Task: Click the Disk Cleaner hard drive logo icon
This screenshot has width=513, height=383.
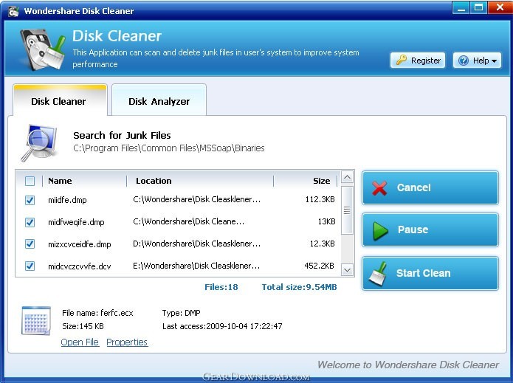Action: (x=43, y=49)
